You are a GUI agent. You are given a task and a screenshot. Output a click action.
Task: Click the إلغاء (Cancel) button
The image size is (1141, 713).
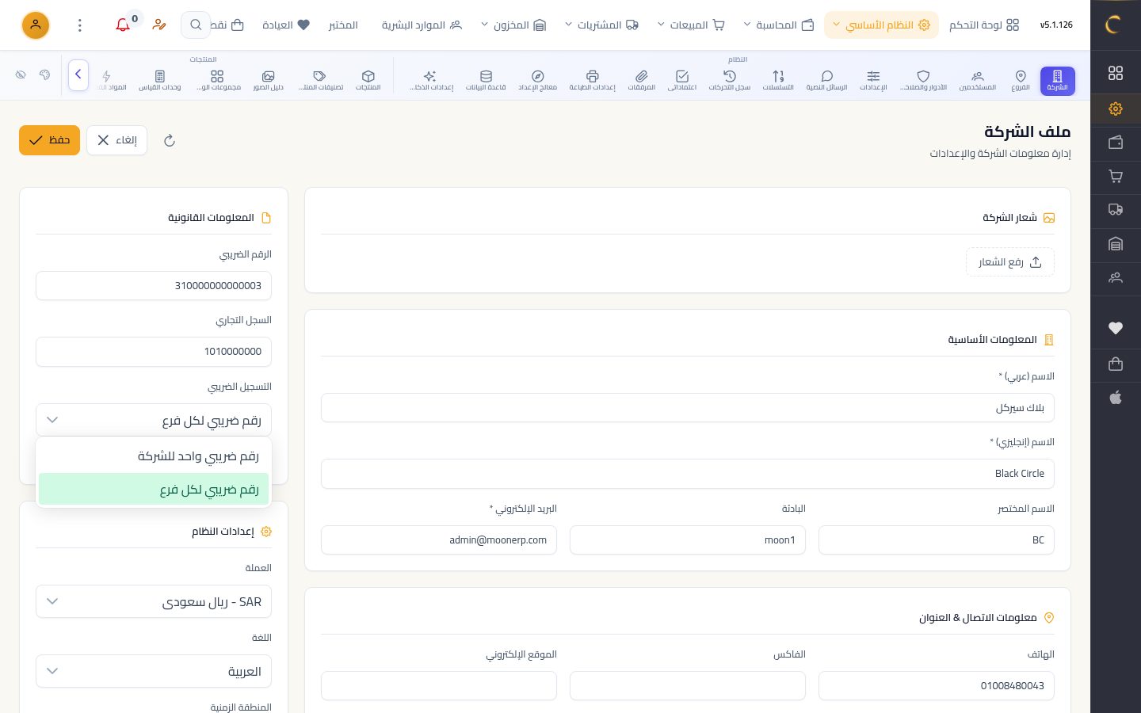116,140
